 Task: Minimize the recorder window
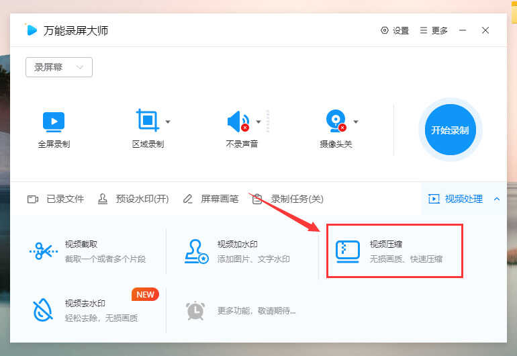pyautogui.click(x=463, y=30)
